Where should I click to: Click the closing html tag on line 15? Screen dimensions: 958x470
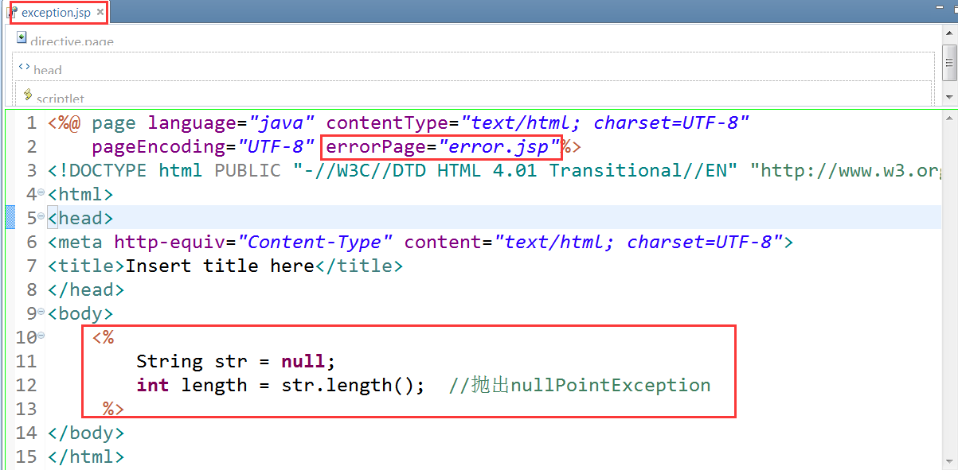pos(86,457)
